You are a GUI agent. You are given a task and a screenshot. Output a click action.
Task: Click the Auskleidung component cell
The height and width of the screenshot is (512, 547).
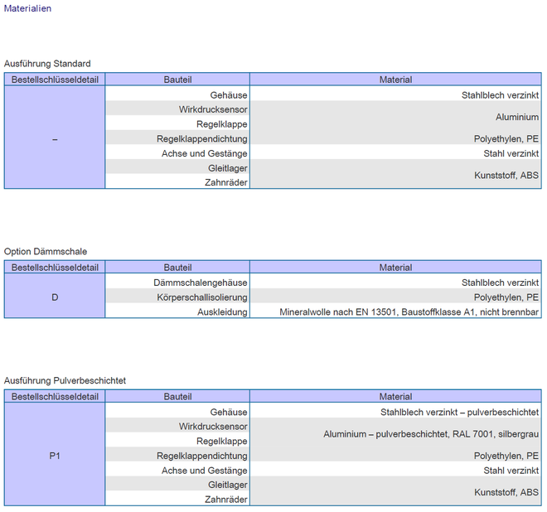click(221, 312)
